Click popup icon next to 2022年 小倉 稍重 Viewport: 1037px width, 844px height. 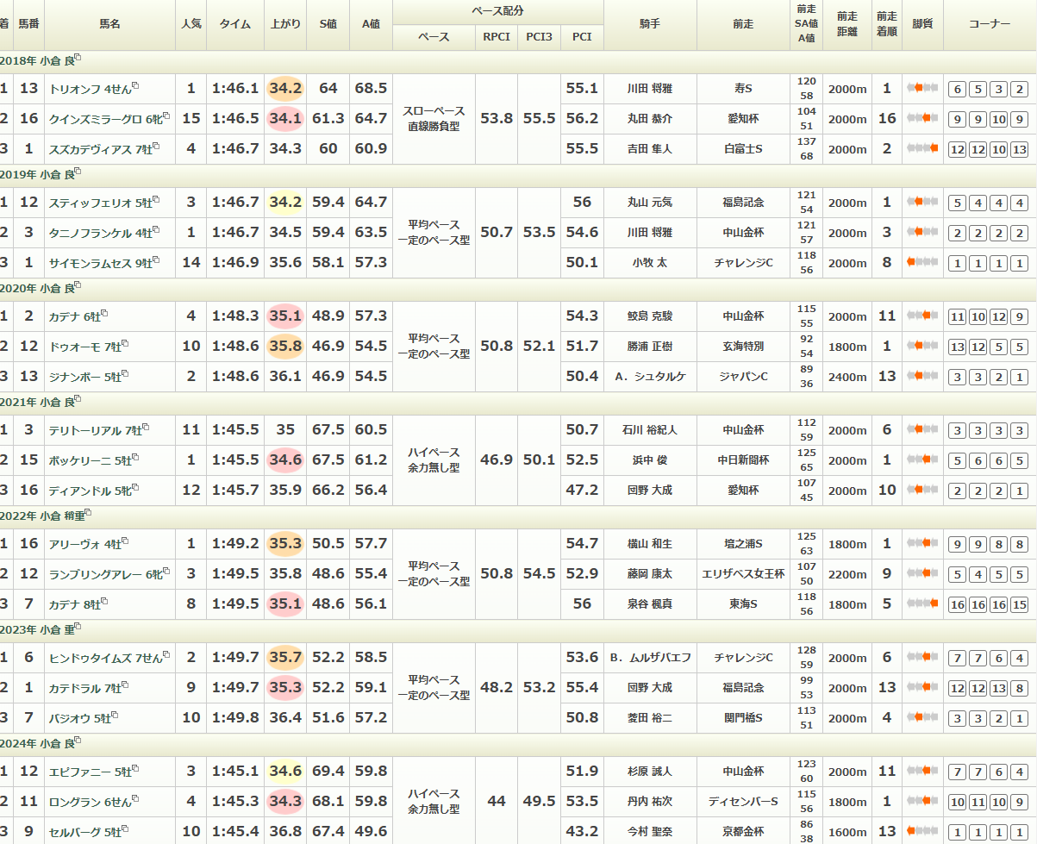coord(88,513)
